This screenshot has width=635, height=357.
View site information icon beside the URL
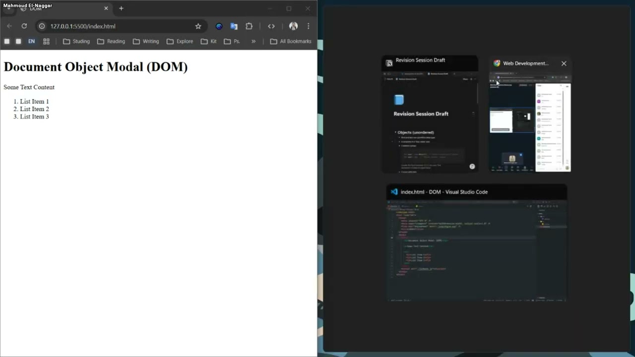(x=42, y=26)
